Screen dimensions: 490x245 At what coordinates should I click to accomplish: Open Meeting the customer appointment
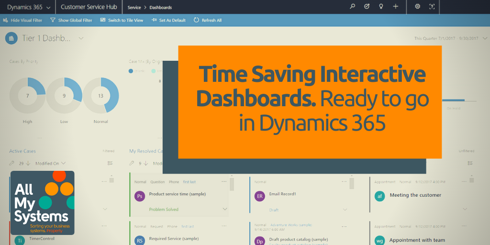click(x=415, y=195)
